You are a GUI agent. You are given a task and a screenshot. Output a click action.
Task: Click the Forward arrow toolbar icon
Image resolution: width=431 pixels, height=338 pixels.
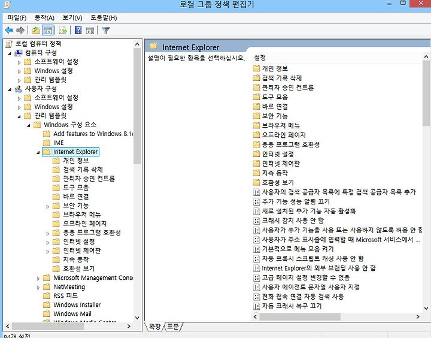point(20,30)
